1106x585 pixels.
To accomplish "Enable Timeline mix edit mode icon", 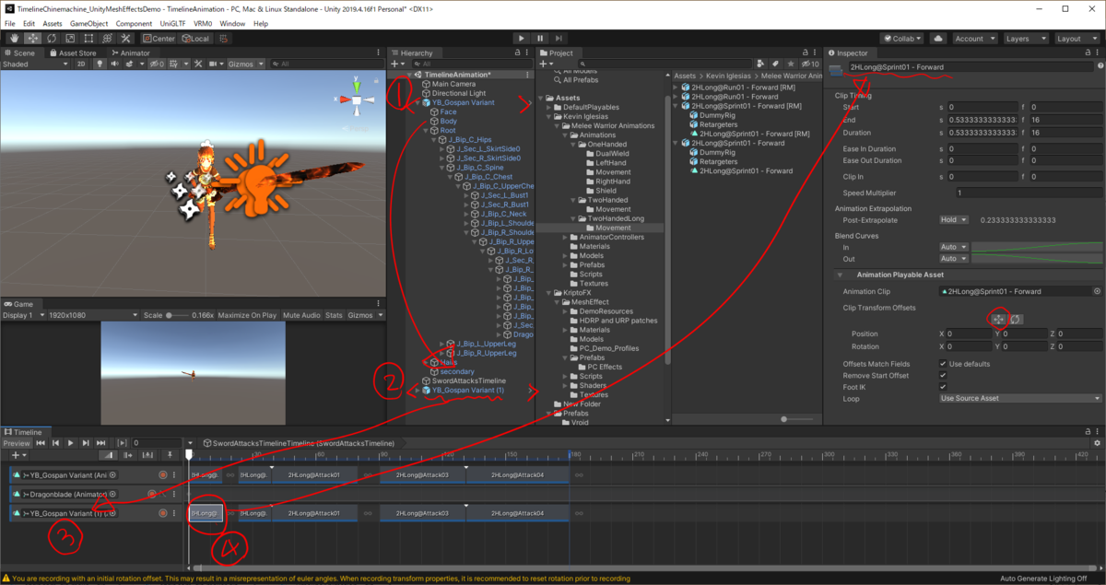I will point(109,455).
